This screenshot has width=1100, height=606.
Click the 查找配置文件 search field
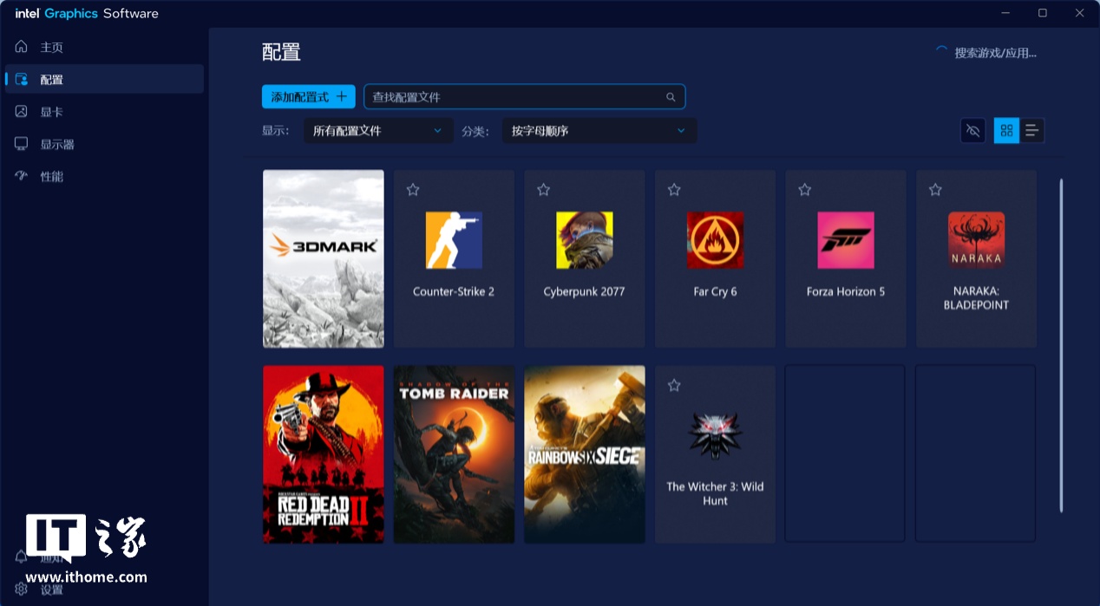click(516, 97)
